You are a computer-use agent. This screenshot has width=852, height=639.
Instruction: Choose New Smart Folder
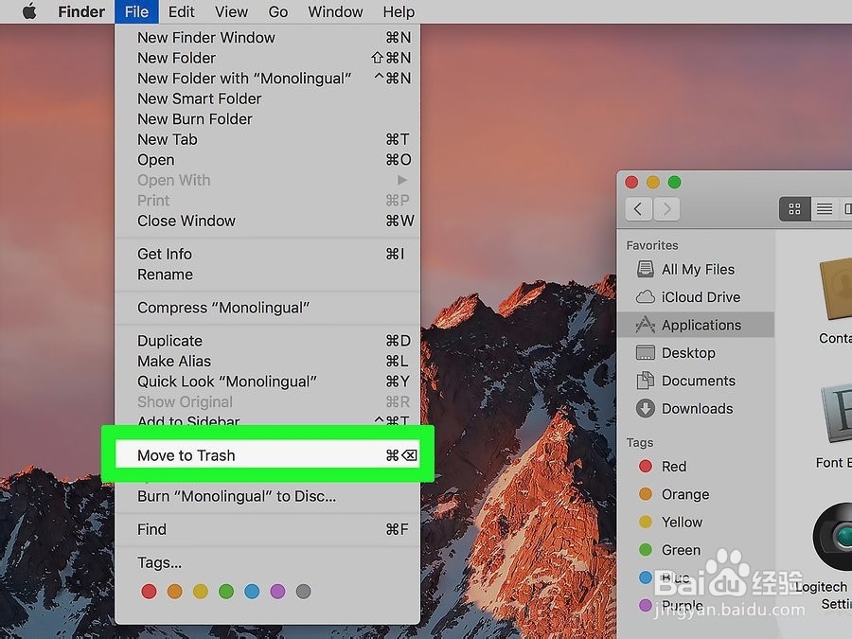267,98
